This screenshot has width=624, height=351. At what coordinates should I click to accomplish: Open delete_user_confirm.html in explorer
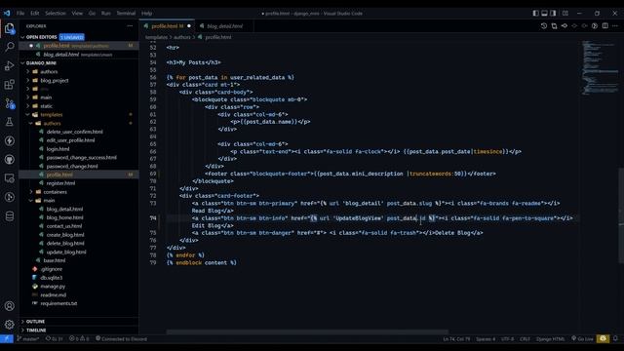(74, 132)
